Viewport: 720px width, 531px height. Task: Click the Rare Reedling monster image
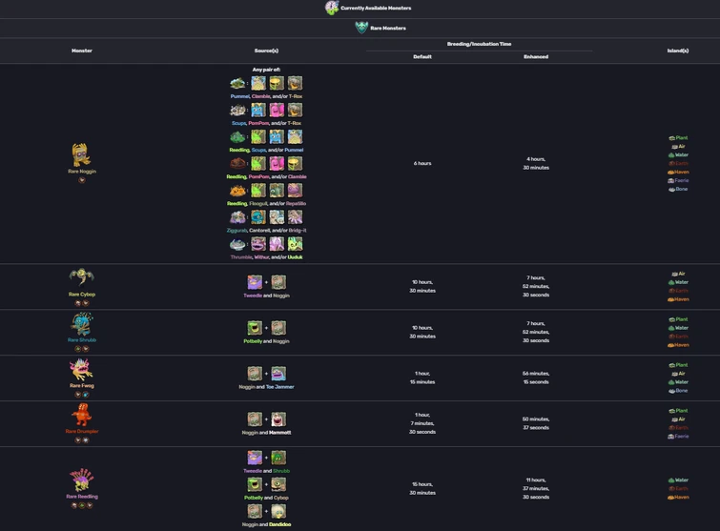[82, 480]
